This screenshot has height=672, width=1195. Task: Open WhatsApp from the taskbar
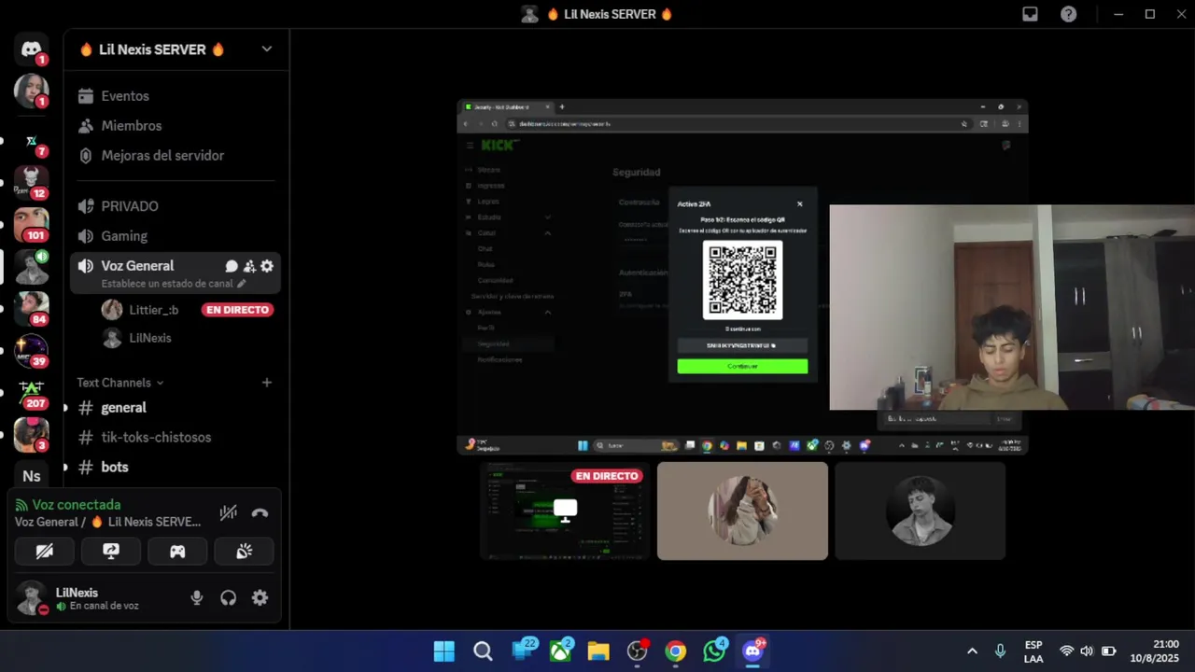click(x=714, y=651)
